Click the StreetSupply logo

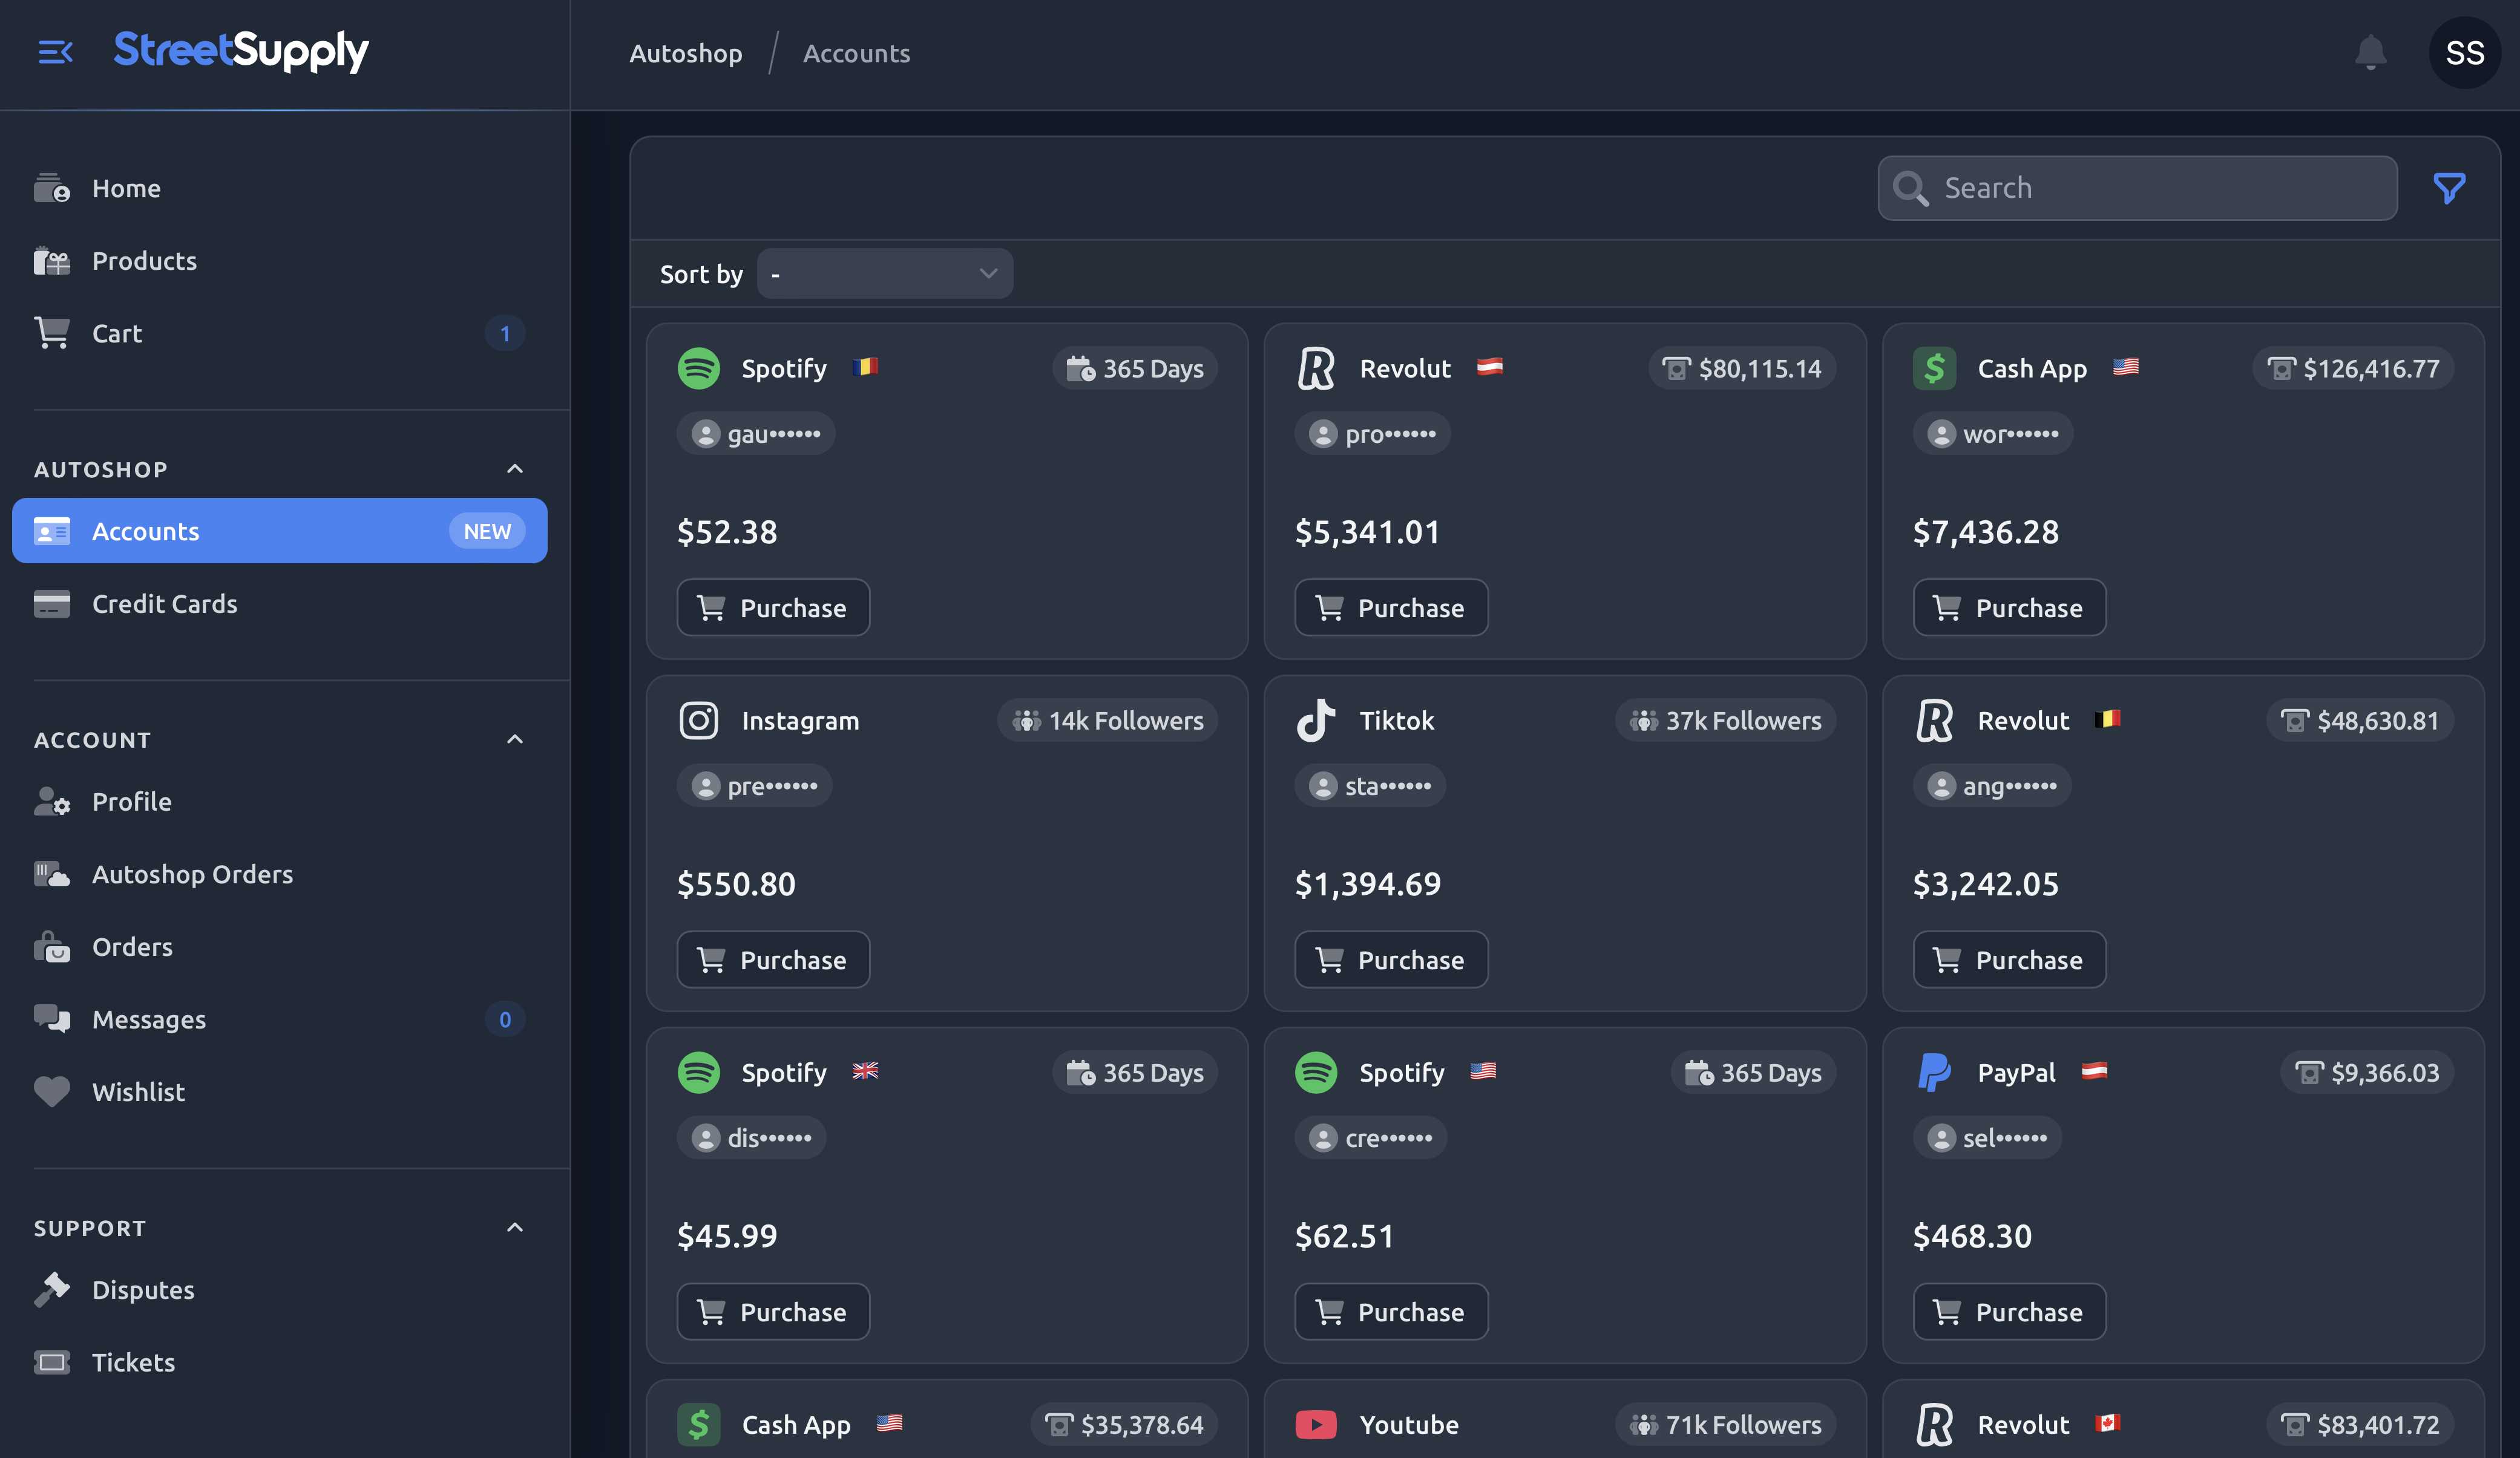coord(241,51)
